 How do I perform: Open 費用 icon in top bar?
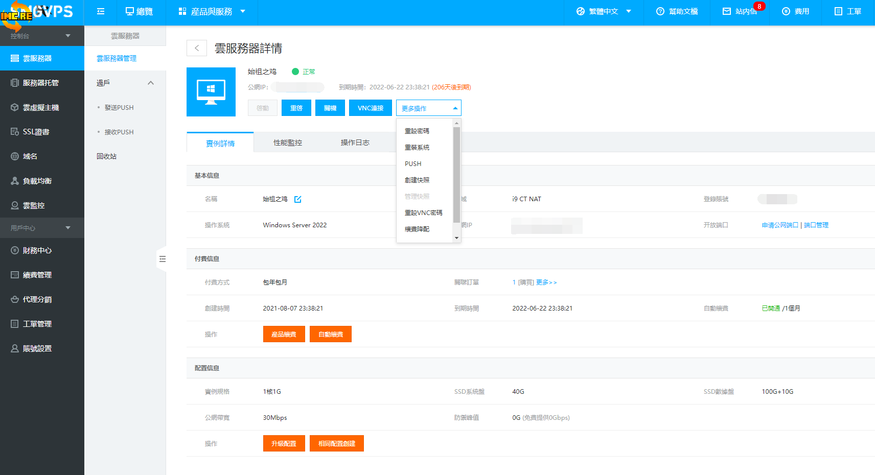(786, 11)
